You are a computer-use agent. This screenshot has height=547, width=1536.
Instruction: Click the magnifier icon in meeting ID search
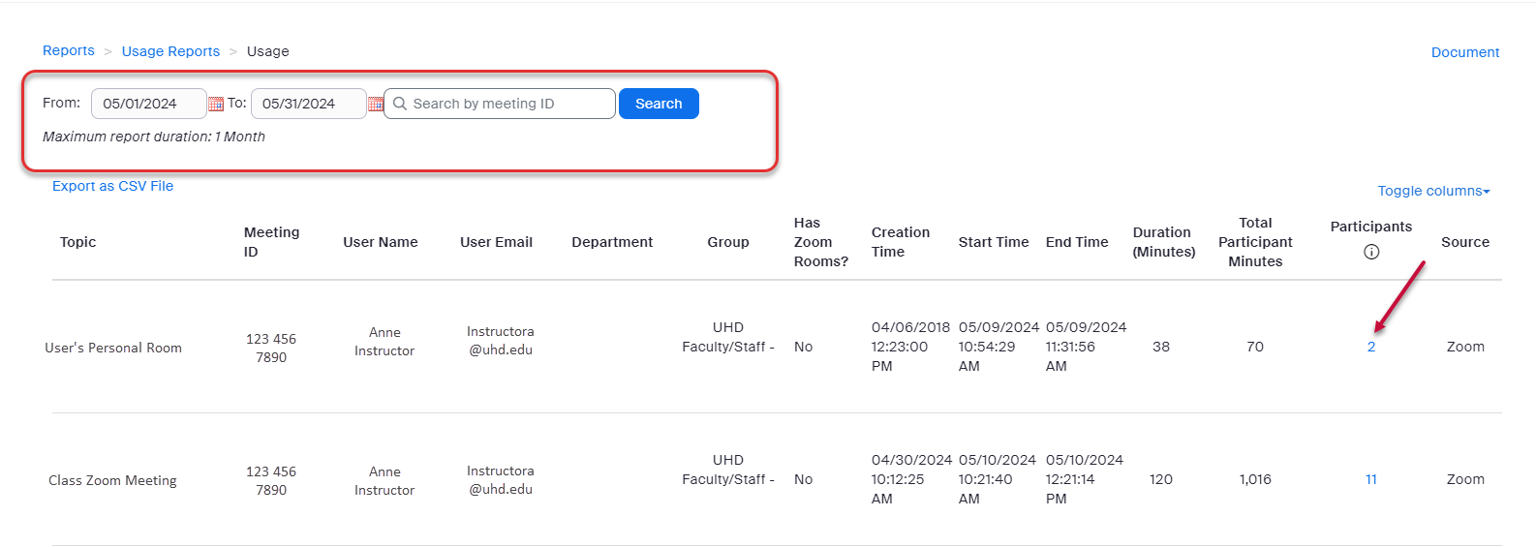point(400,104)
